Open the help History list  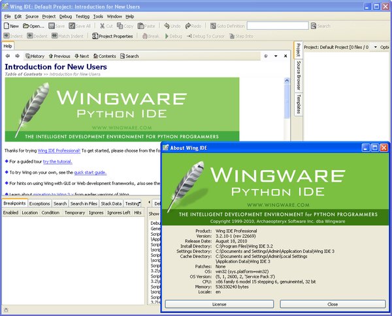tap(35, 56)
